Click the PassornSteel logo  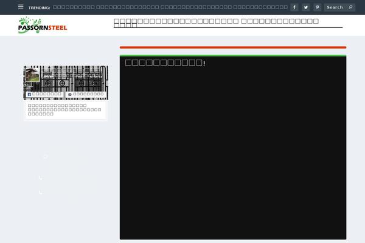pyautogui.click(x=43, y=25)
